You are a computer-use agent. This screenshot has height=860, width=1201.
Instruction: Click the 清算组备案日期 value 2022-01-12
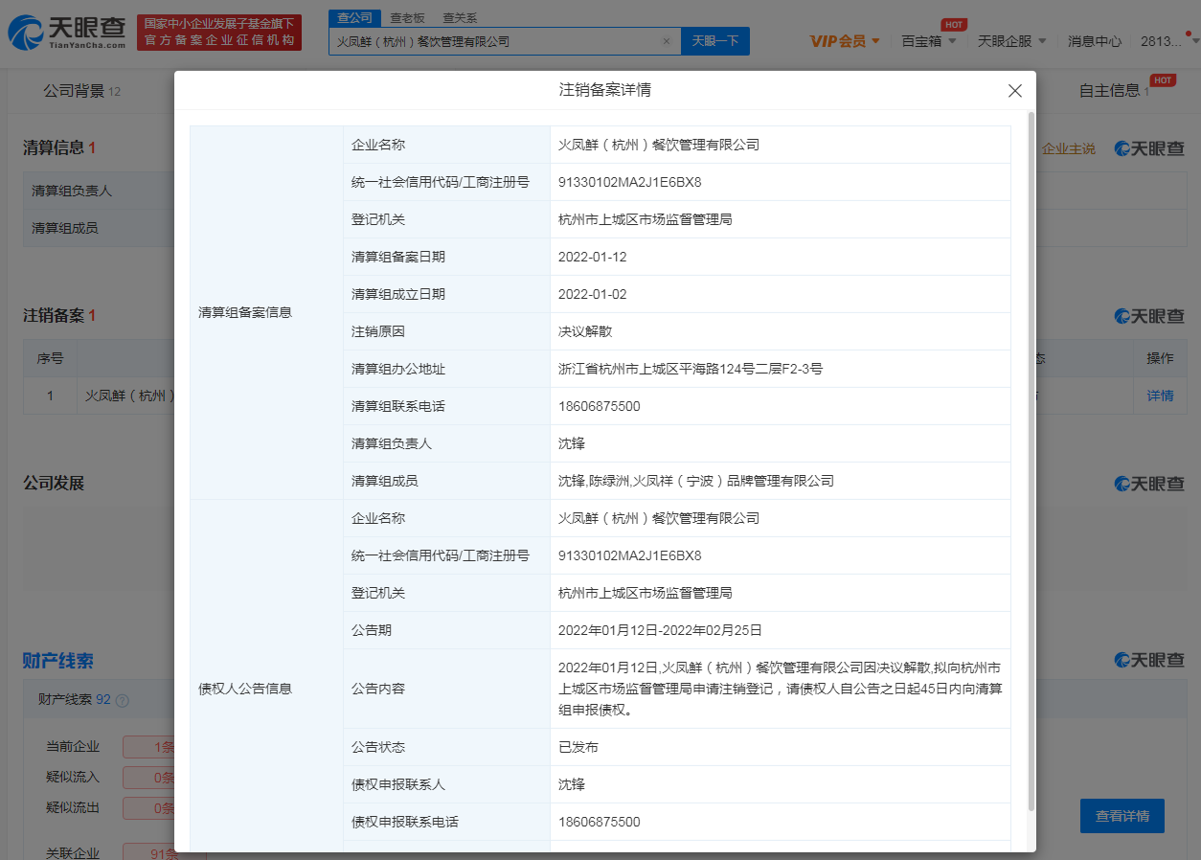tap(593, 257)
